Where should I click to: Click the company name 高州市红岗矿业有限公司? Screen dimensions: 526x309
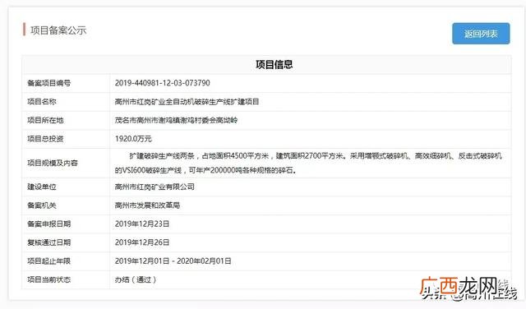coord(155,187)
